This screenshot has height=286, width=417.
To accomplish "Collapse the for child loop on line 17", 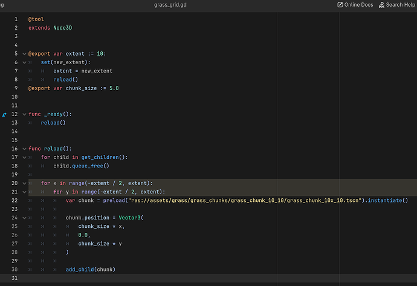I will (x=24, y=157).
